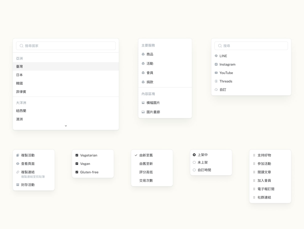Image resolution: width=304 pixels, height=229 pixels.
Task: Select the 橫幅圖片 banner image icon
Action: pos(143,102)
